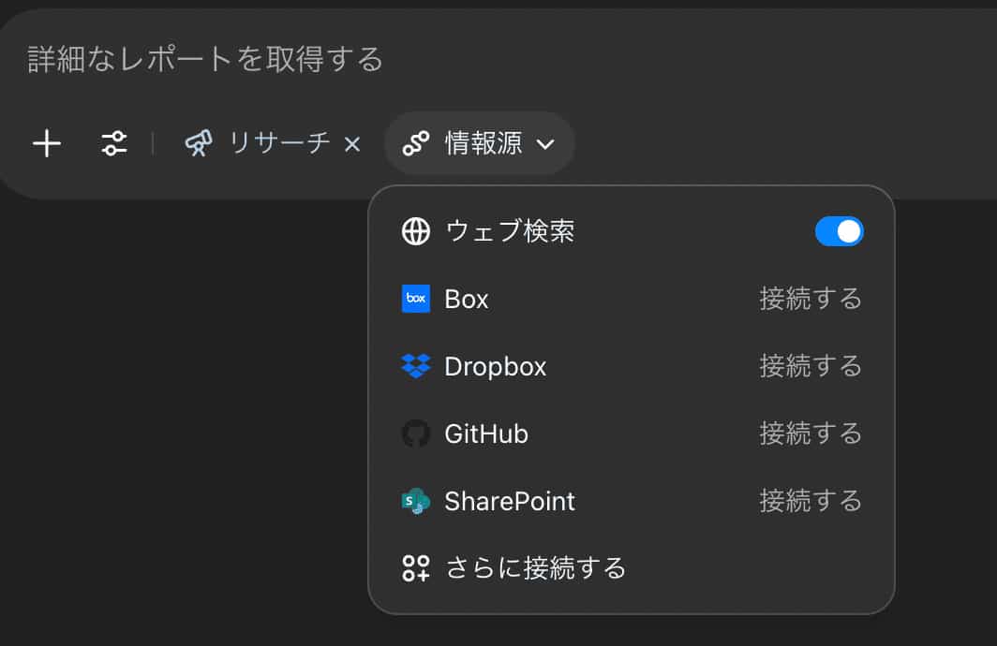The image size is (997, 646).
Task: Select the さらに接続する menu entry
Action: point(632,568)
